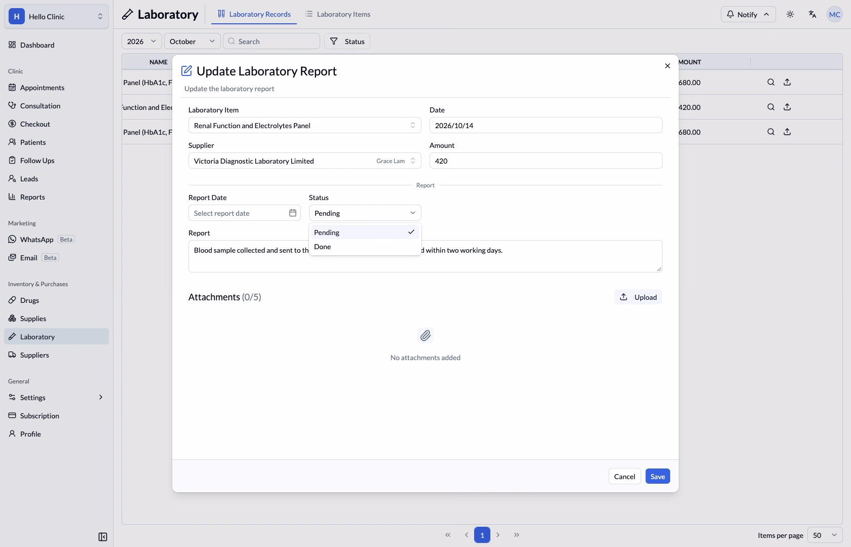Open the Hello Clinic switcher
851x547 pixels.
point(56,16)
